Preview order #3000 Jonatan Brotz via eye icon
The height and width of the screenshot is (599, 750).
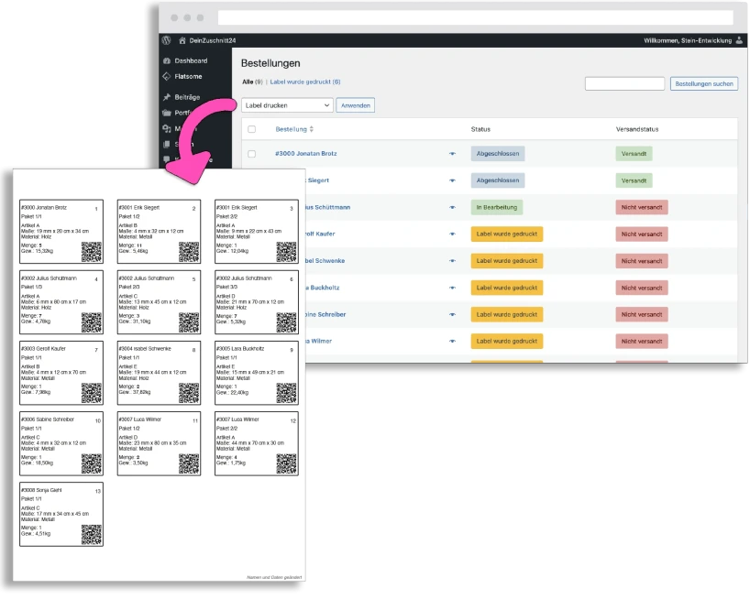[x=452, y=154]
